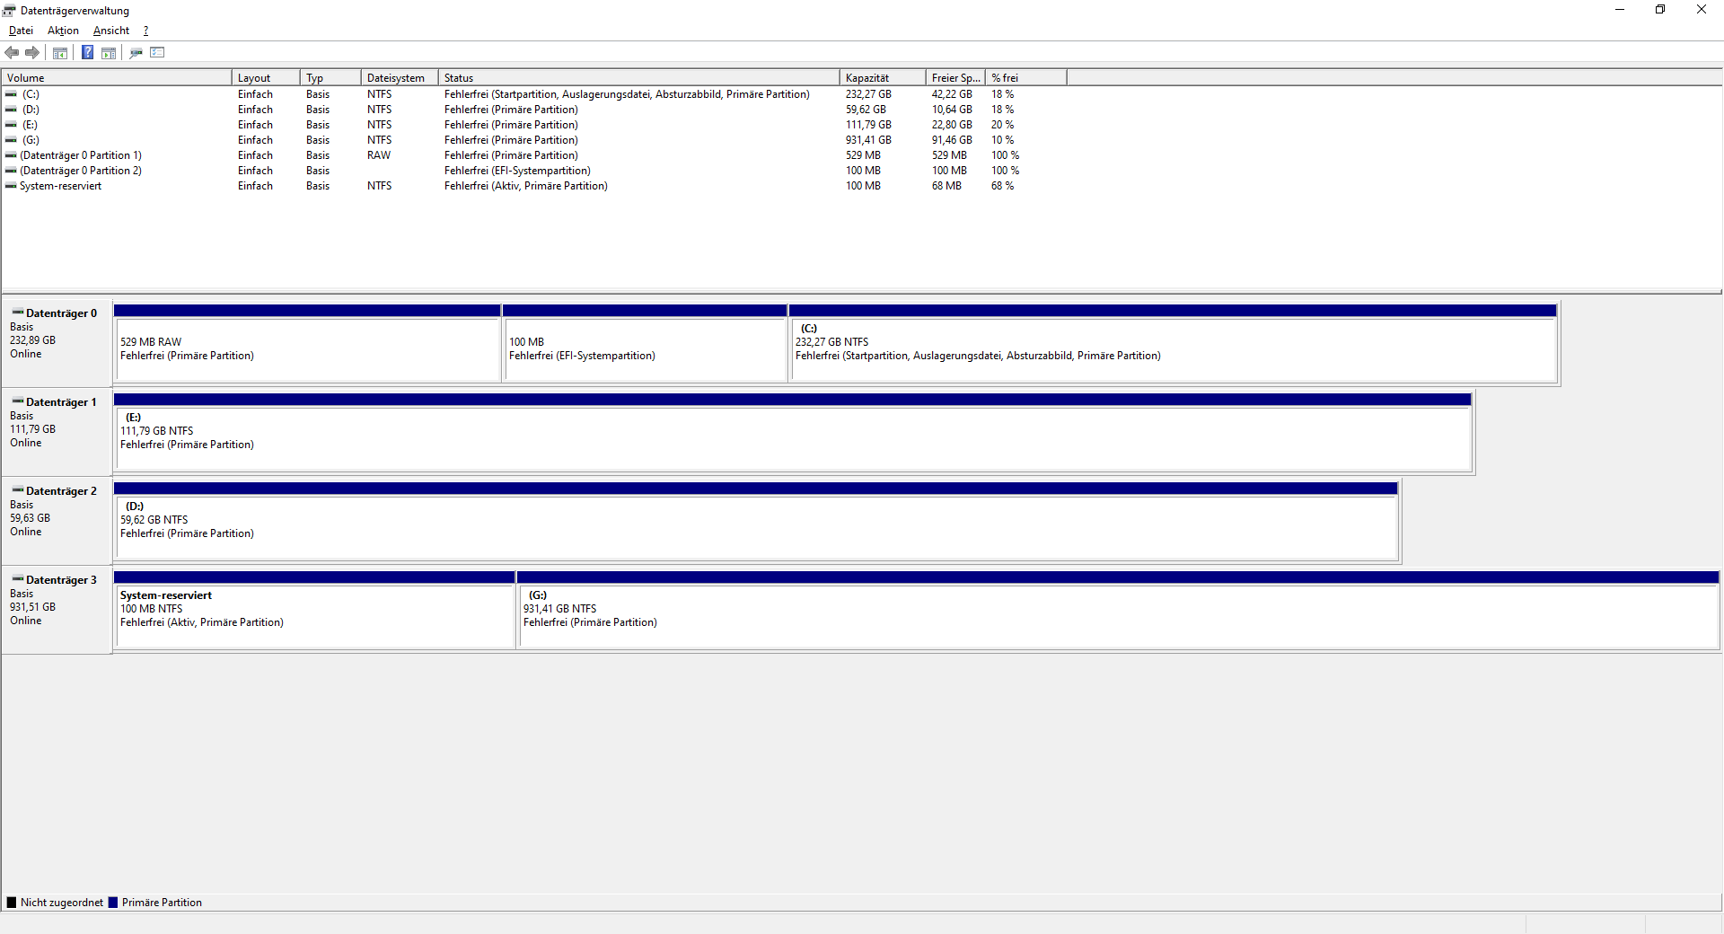Image resolution: width=1724 pixels, height=934 pixels.
Task: Click the '42,22 GB' free space cell
Action: [x=952, y=94]
